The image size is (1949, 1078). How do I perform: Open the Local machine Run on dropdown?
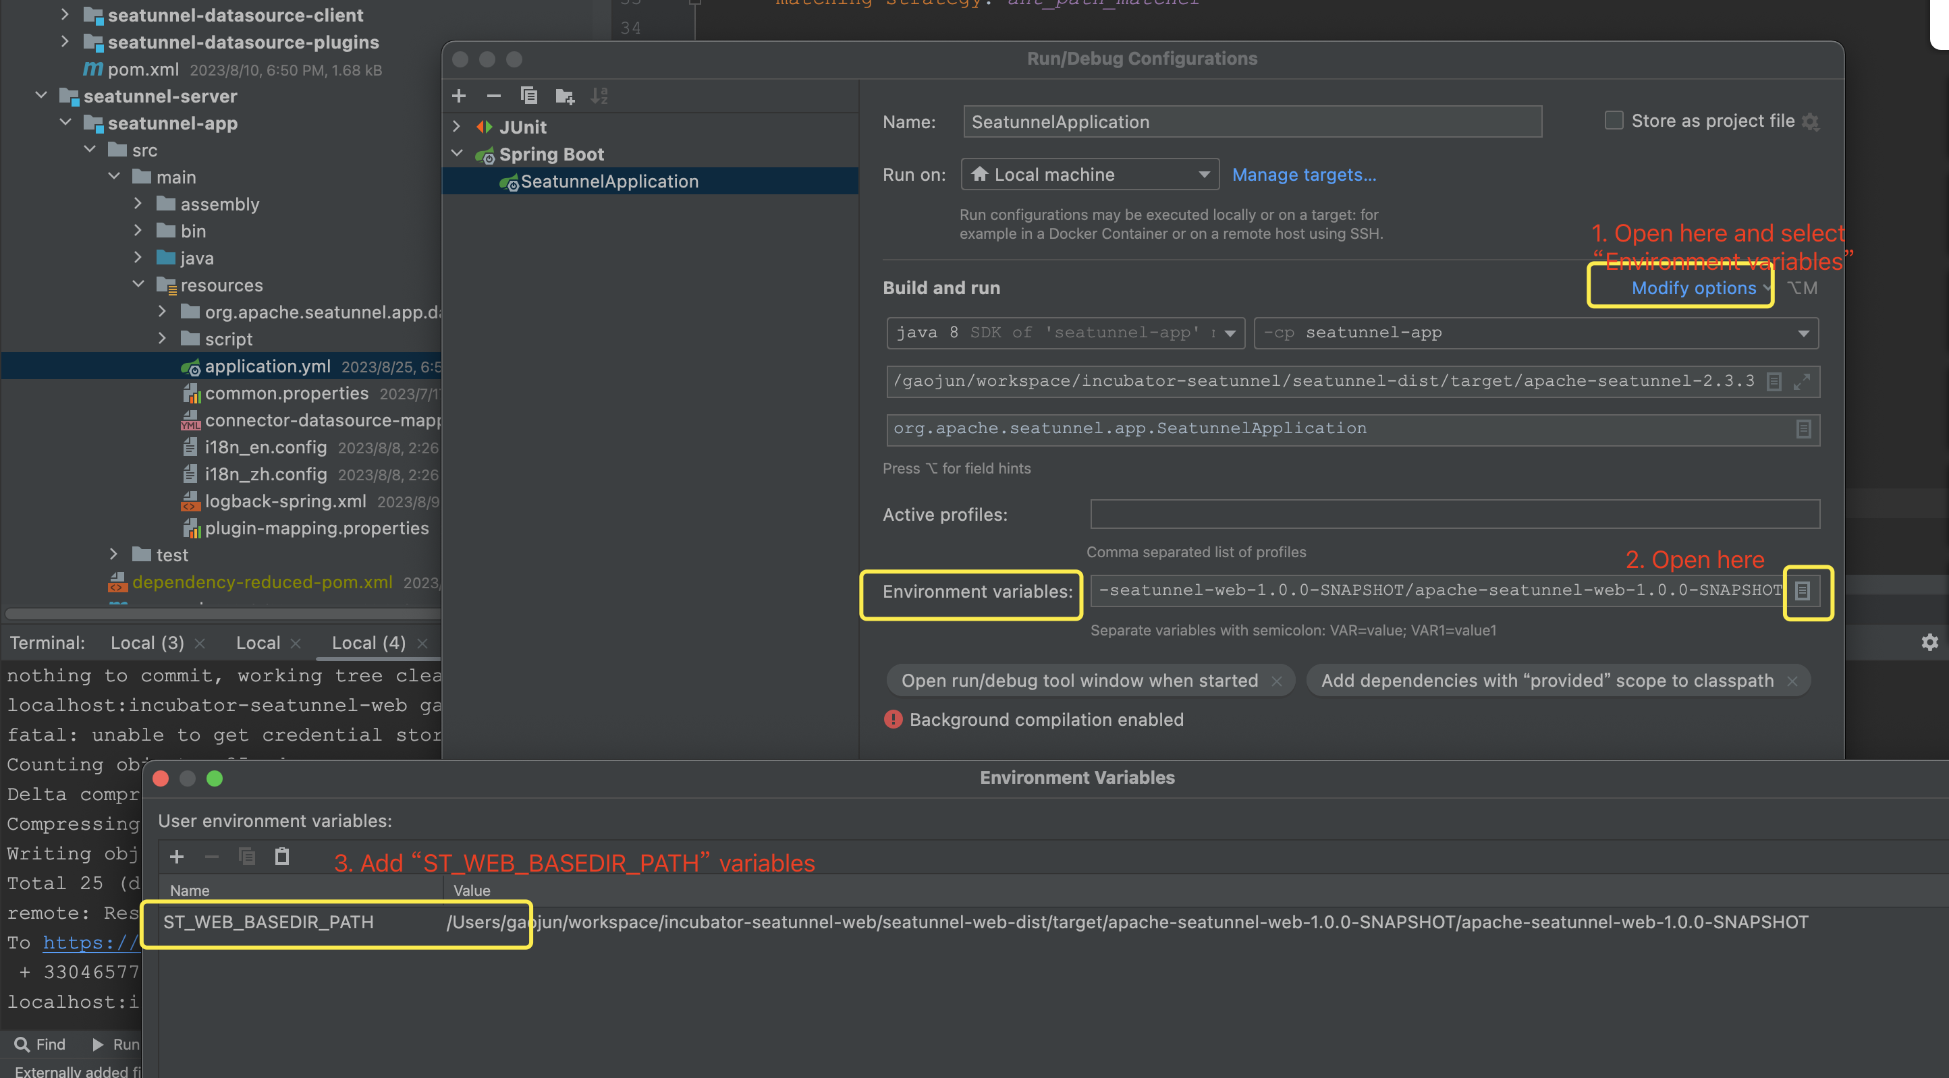click(x=1089, y=175)
